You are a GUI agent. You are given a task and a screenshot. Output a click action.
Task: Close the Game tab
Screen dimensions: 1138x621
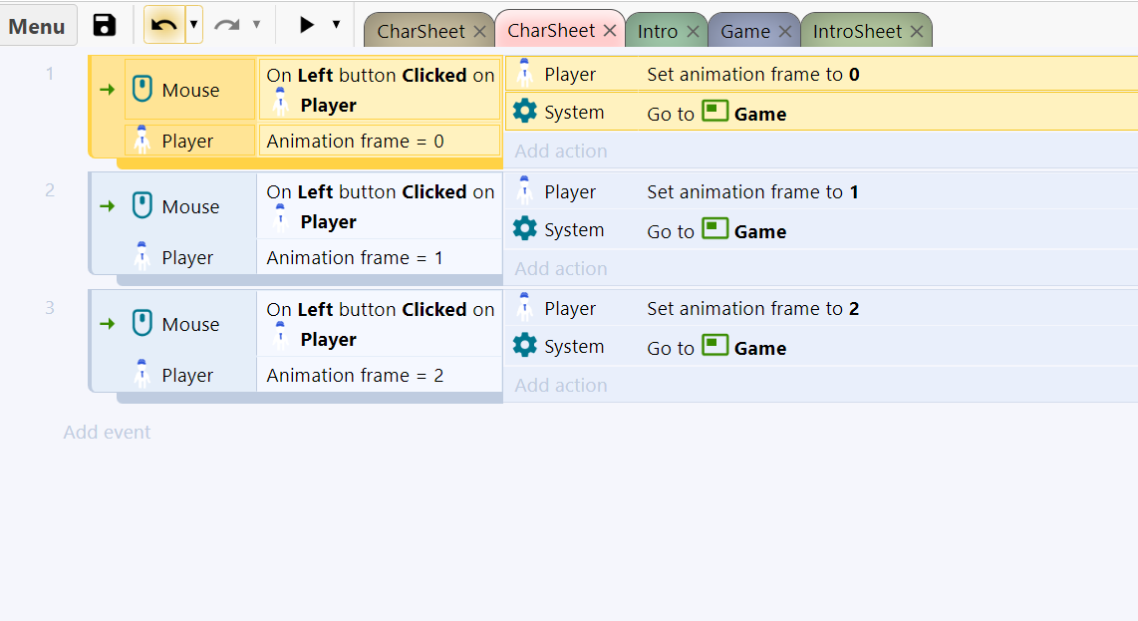pos(784,31)
